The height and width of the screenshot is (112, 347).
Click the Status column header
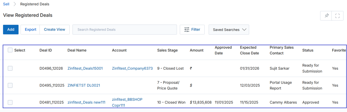(308, 50)
